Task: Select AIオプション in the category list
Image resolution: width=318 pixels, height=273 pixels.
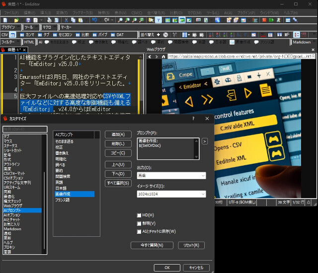Action: [22, 215]
